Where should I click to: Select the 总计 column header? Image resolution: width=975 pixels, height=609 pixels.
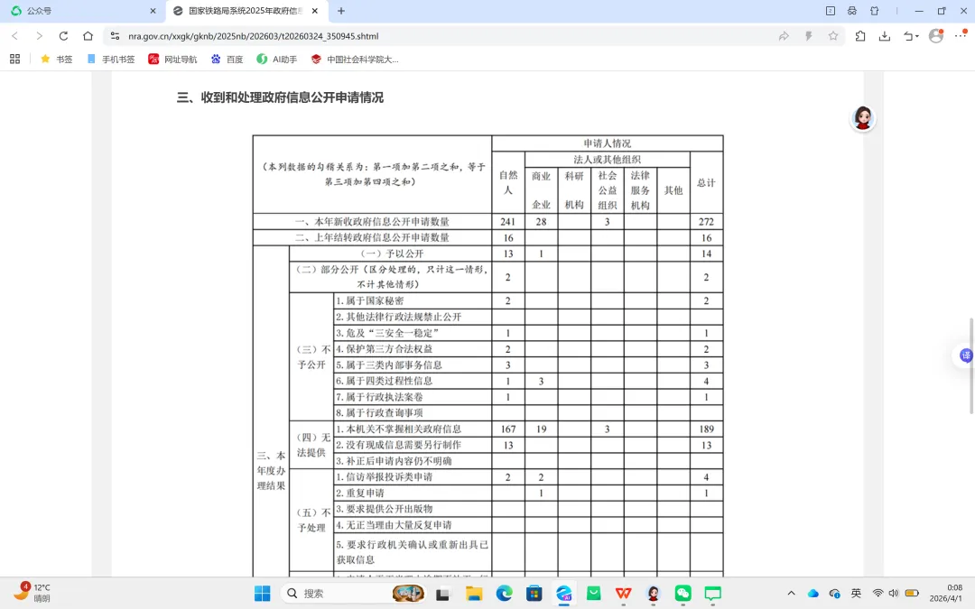pyautogui.click(x=706, y=182)
